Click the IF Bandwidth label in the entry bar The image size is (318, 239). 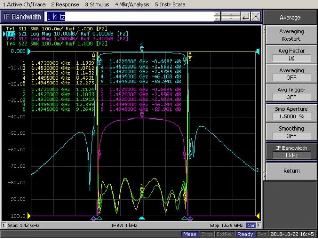pos(22,16)
